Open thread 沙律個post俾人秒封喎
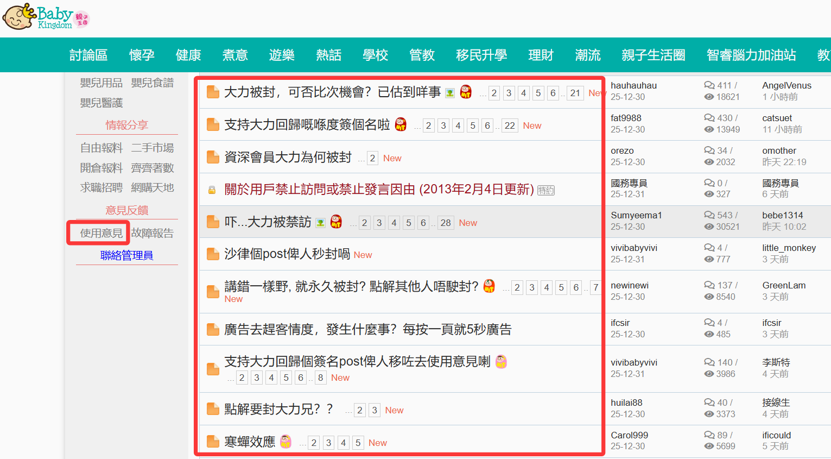 (287, 254)
